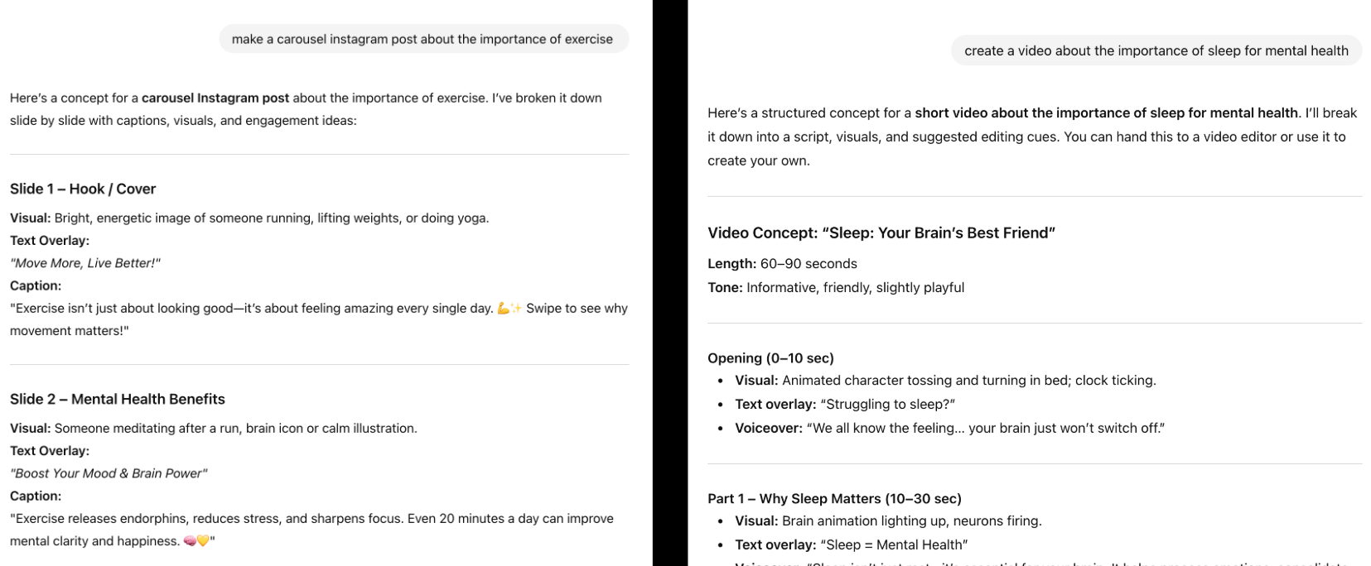This screenshot has width=1371, height=566.
Task: Click the brain emoji in Slide 2 caption
Action: tap(189, 541)
